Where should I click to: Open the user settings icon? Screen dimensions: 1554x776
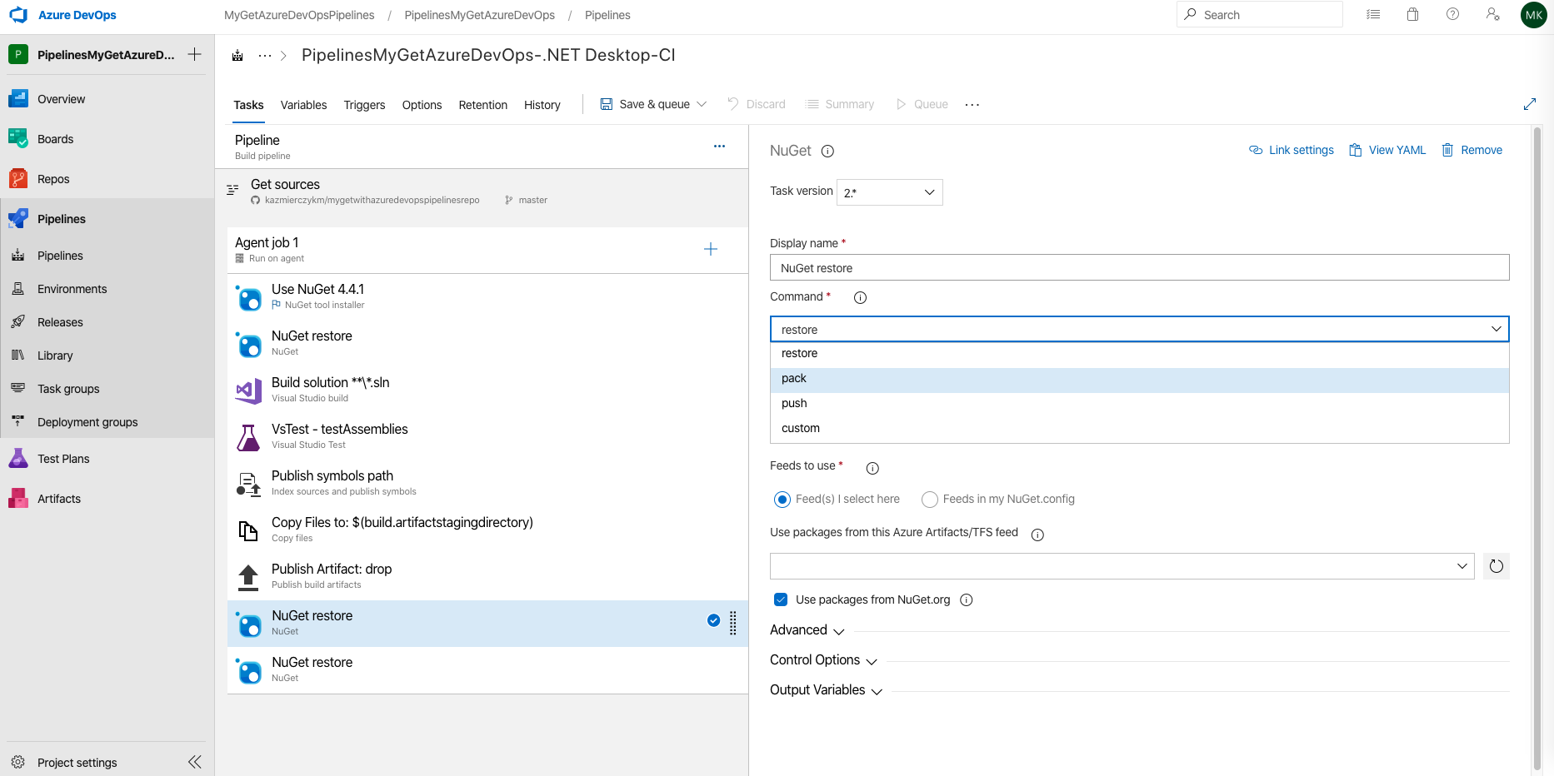tap(1492, 14)
